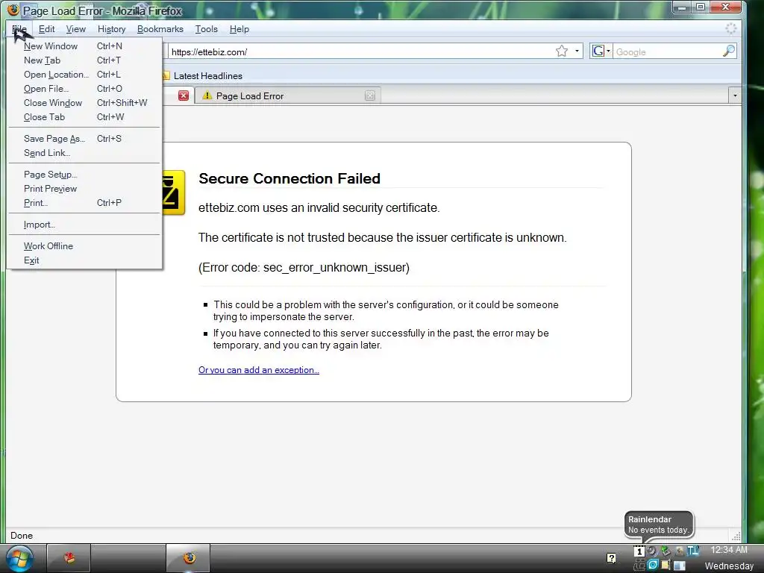Click the Firefox taskbar button
Image resolution: width=764 pixels, height=573 pixels.
(x=189, y=558)
